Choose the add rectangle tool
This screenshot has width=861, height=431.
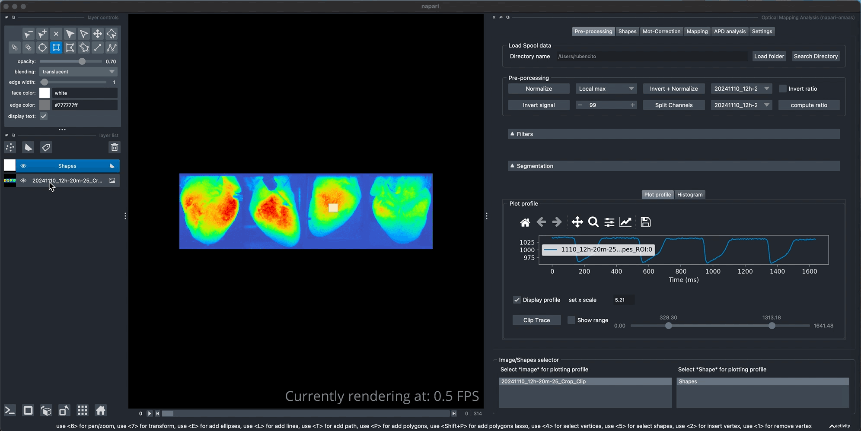[x=56, y=48]
